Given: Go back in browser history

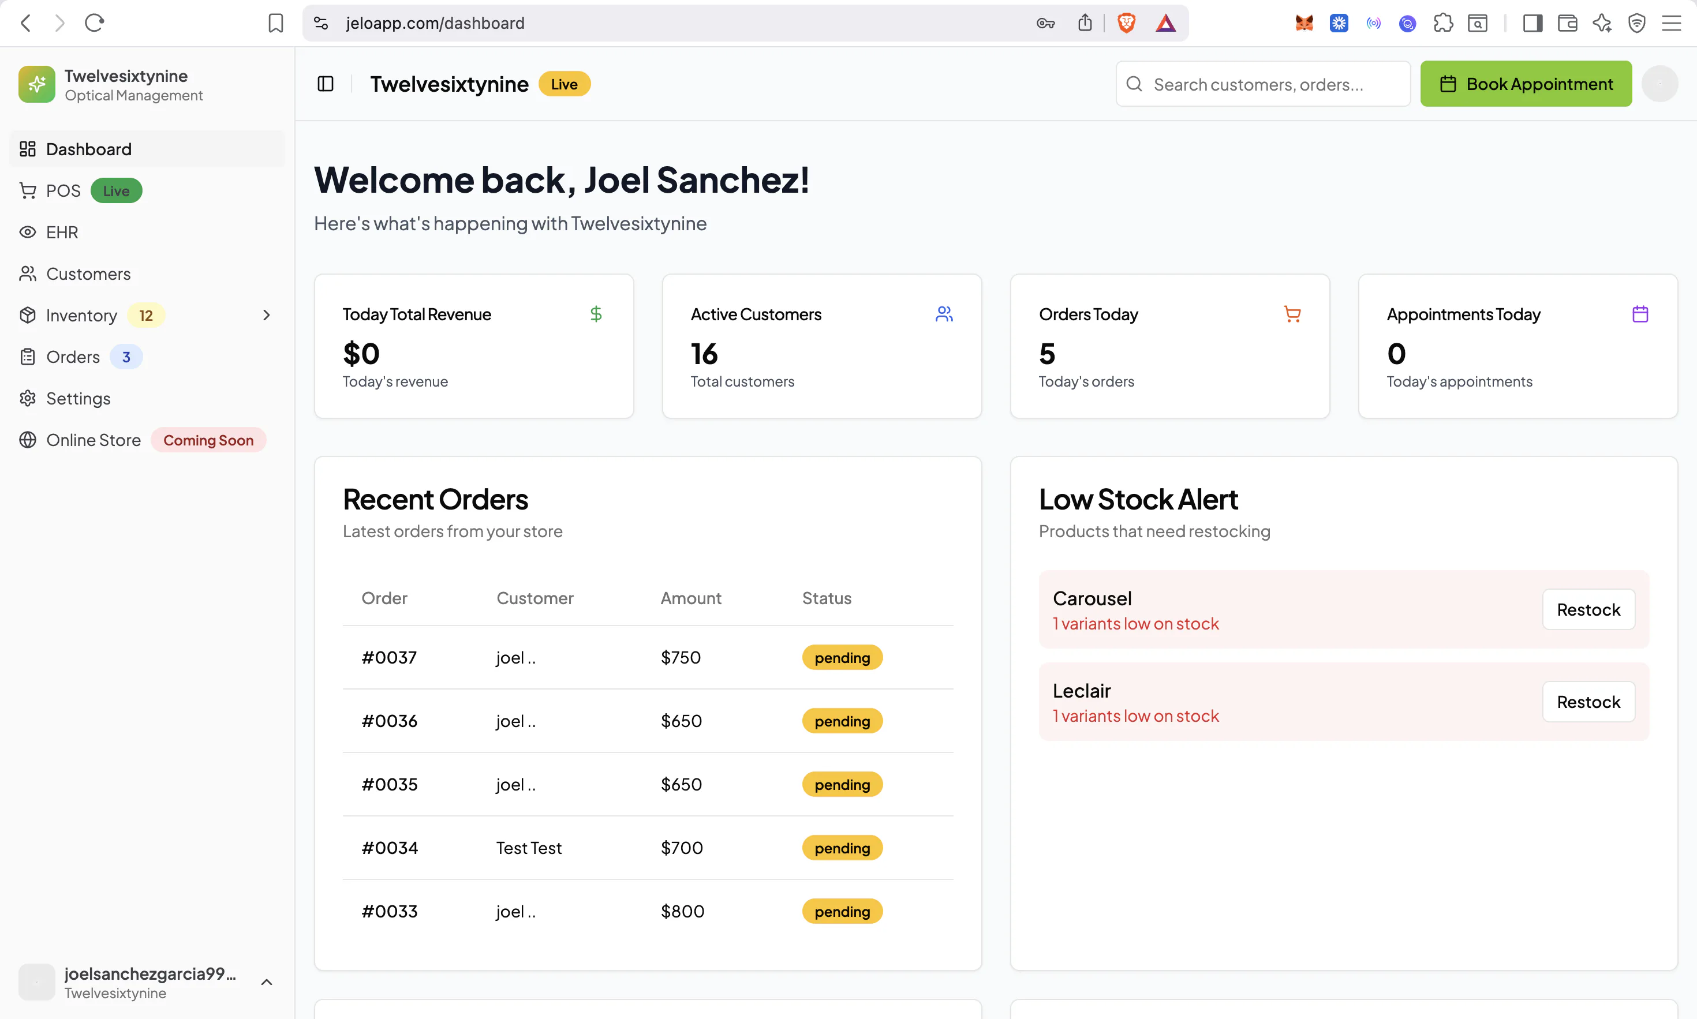Looking at the screenshot, I should tap(26, 23).
